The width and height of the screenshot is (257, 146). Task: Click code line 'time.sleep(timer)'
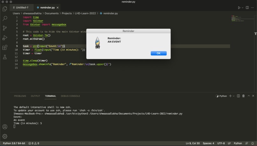(x=35, y=61)
